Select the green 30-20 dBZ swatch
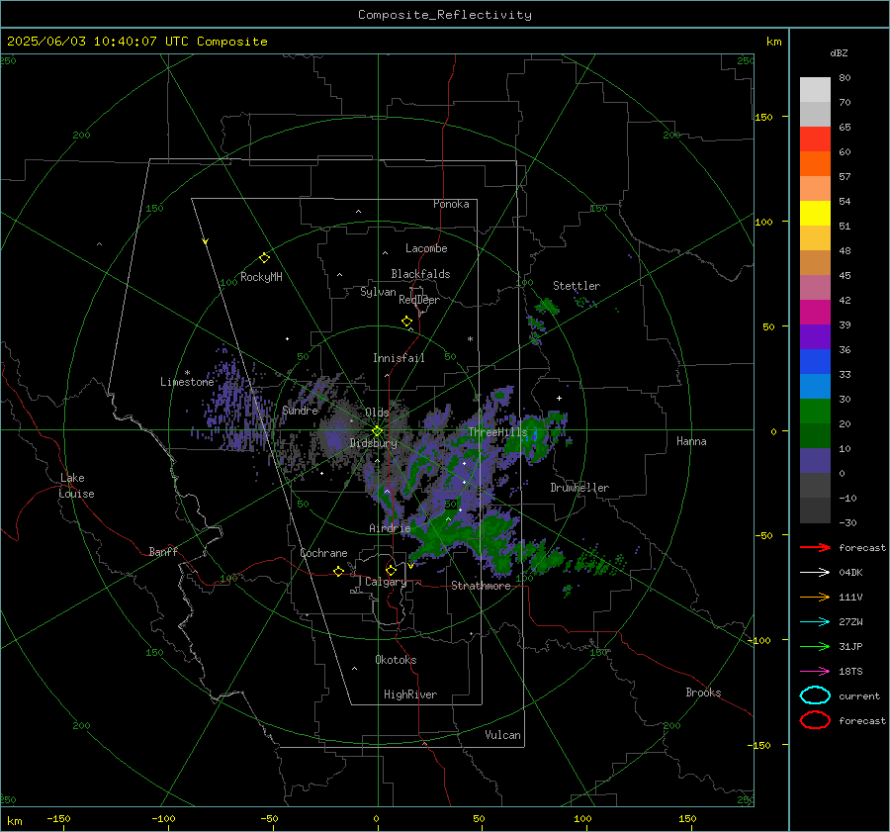 [815, 411]
